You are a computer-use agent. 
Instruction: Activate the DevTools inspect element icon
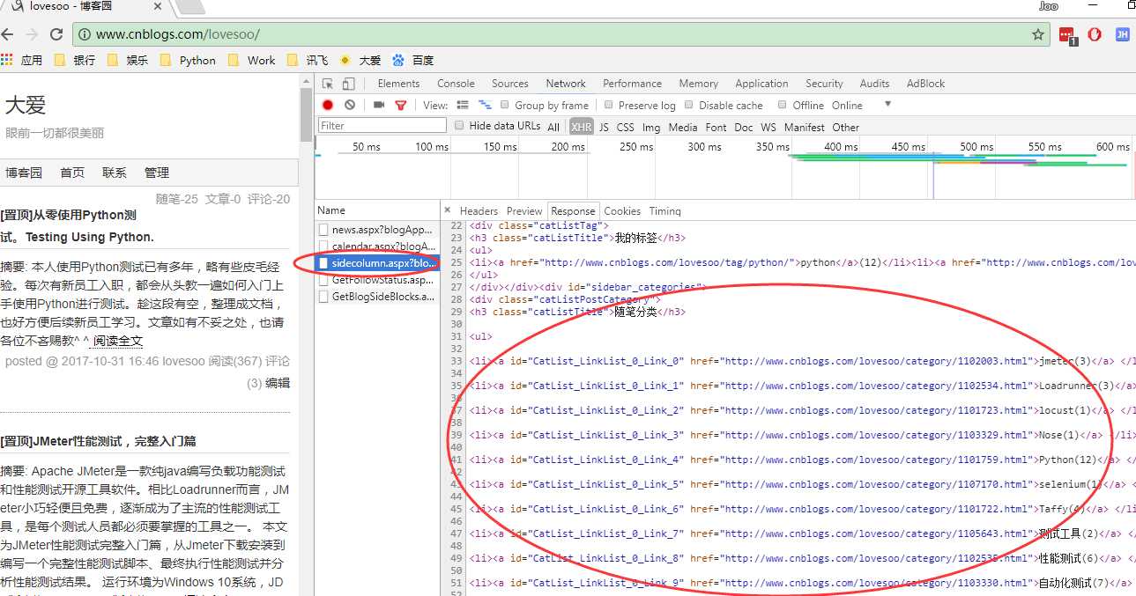point(328,84)
